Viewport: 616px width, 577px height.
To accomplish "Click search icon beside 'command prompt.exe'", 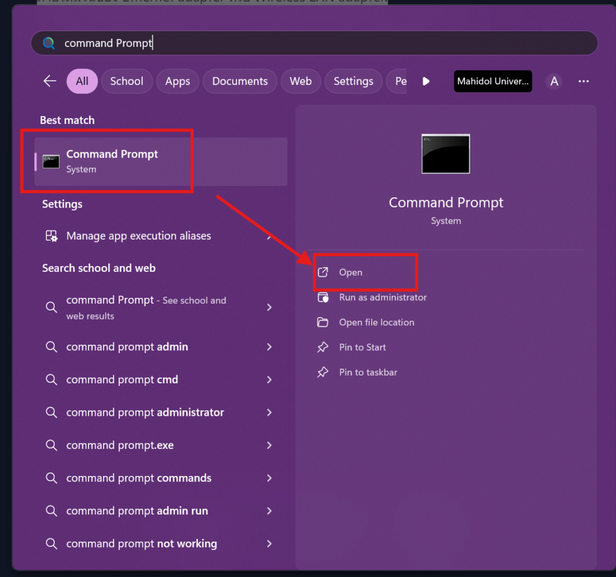I will click(x=52, y=445).
